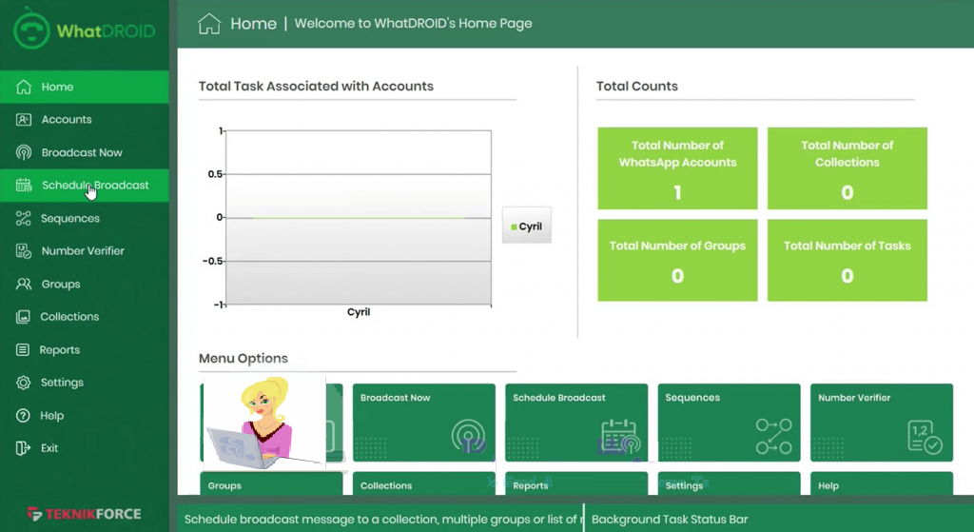Click the Number Verifier icon in sidebar
Viewport: 974px width, 532px height.
pyautogui.click(x=24, y=251)
